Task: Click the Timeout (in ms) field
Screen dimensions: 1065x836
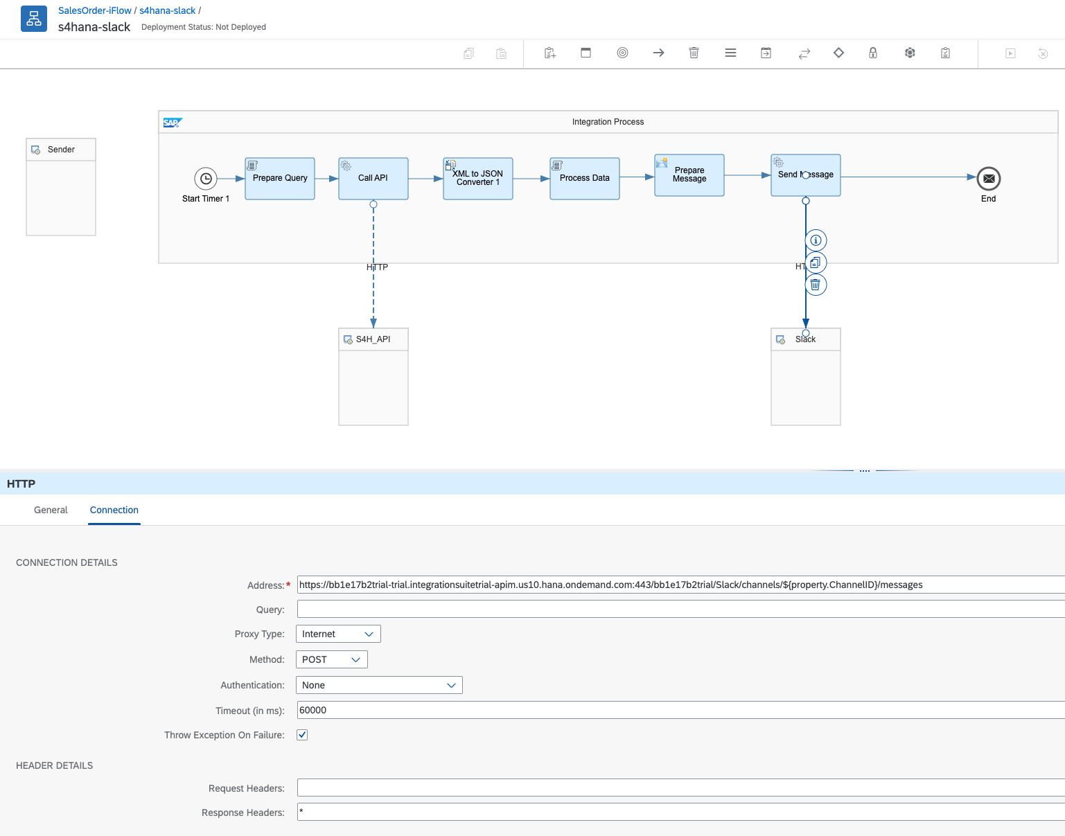Action: [x=681, y=710]
